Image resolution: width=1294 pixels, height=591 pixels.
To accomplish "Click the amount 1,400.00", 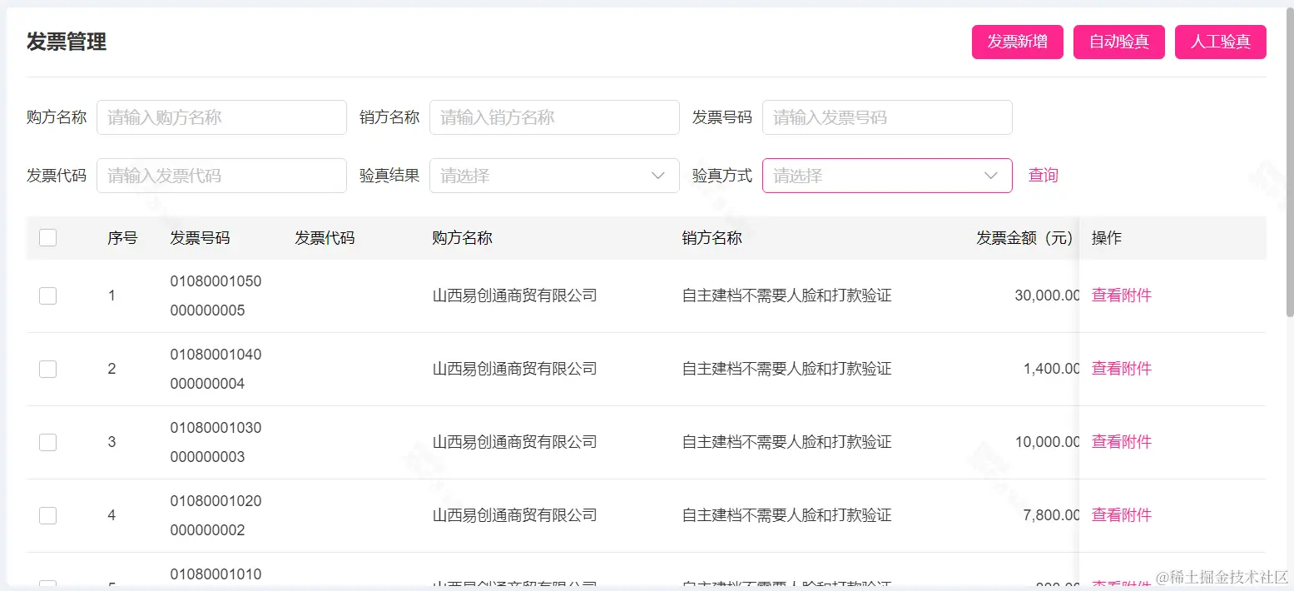I will tap(1052, 369).
